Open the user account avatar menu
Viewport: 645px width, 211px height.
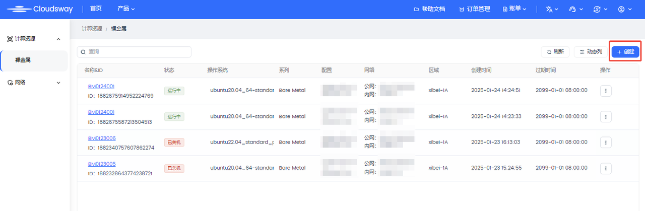tap(624, 9)
